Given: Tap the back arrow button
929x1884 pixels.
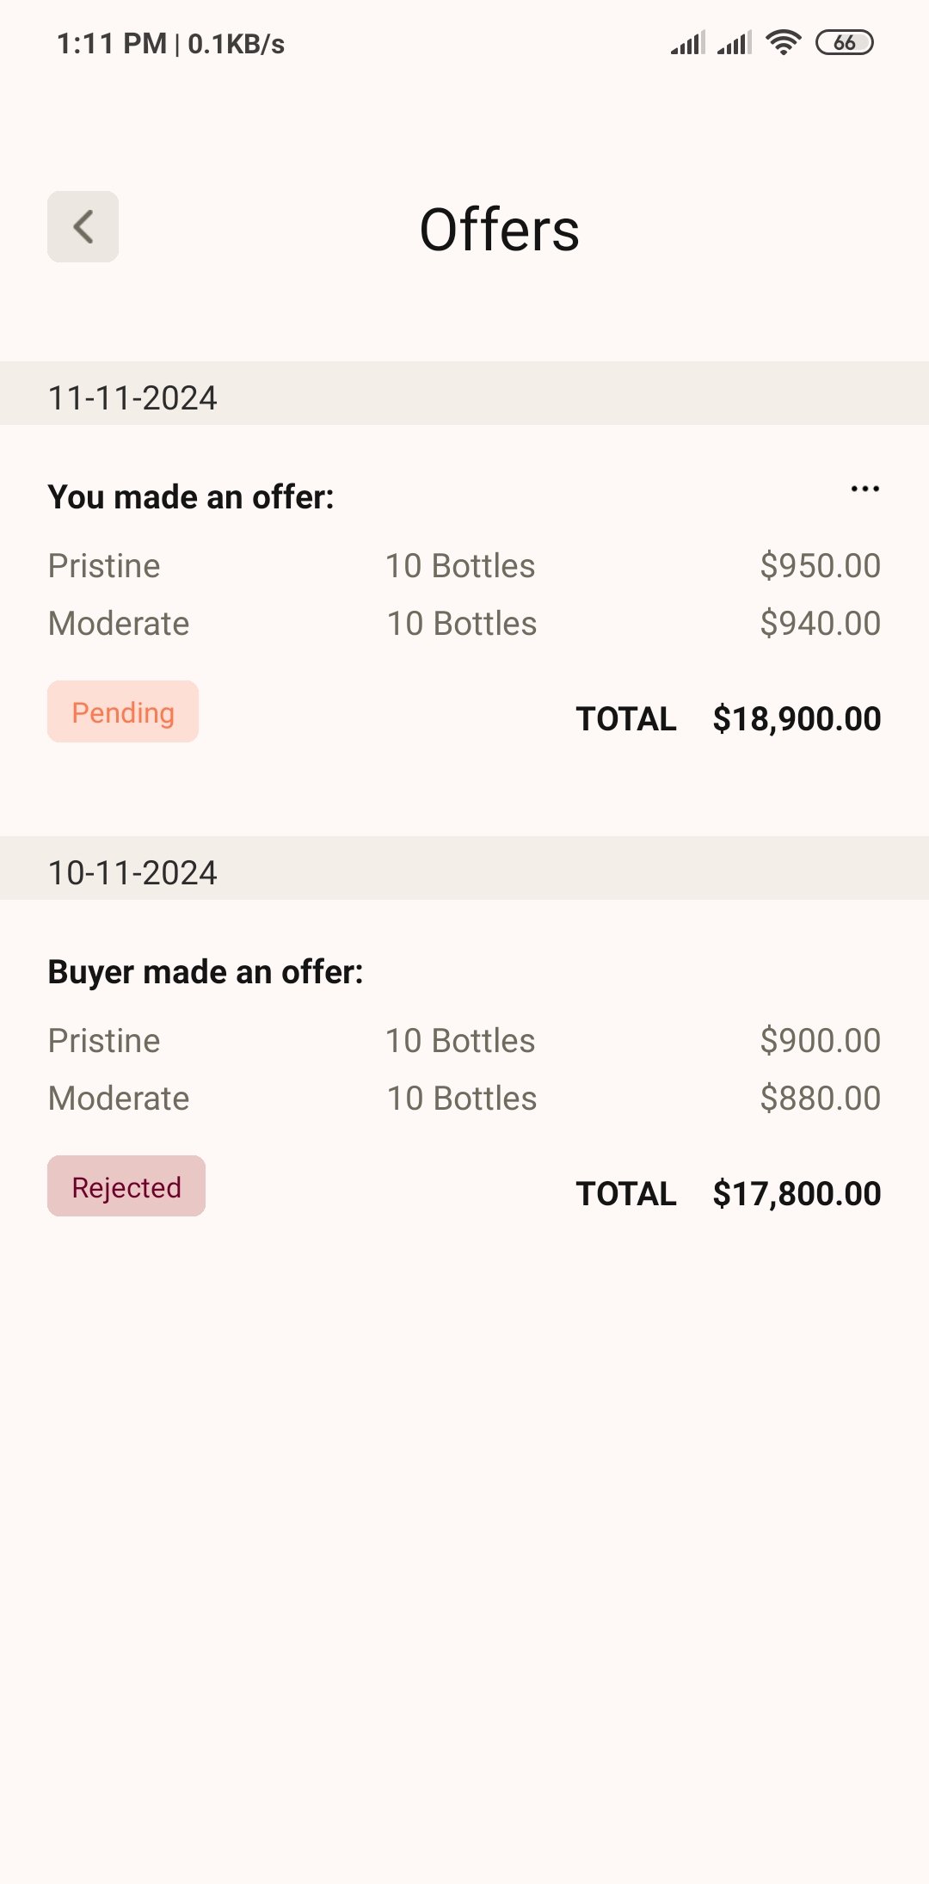Looking at the screenshot, I should tap(83, 227).
